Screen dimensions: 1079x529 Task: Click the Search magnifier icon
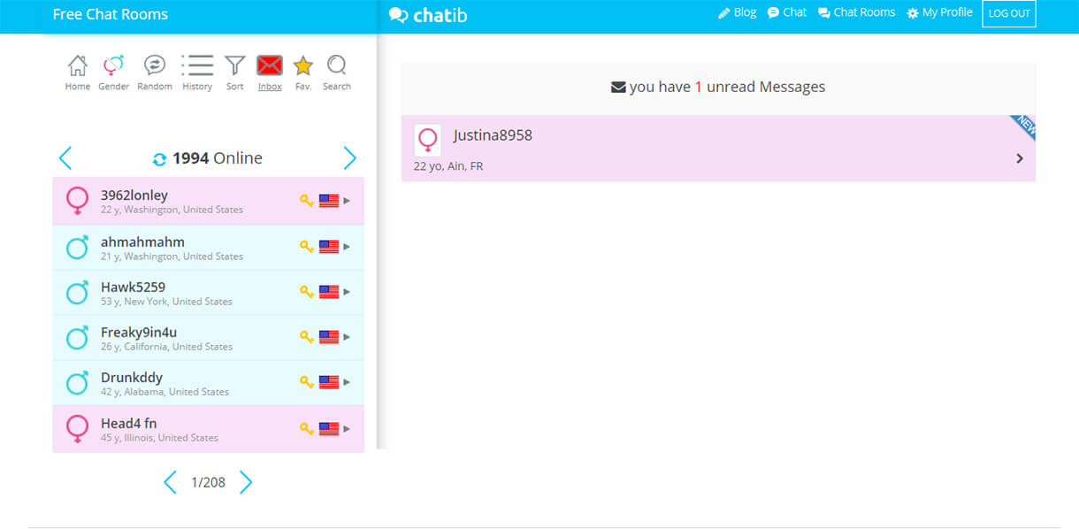(336, 66)
